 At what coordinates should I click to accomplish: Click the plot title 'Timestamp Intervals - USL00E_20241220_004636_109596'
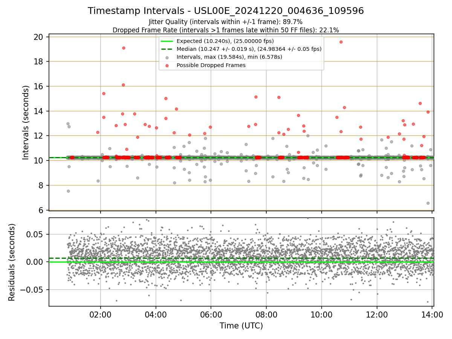coord(226,11)
